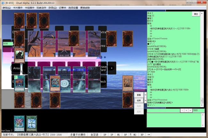Open the 游戏(G) menu
Viewport: 208px width, 138px height.
tap(6, 8)
